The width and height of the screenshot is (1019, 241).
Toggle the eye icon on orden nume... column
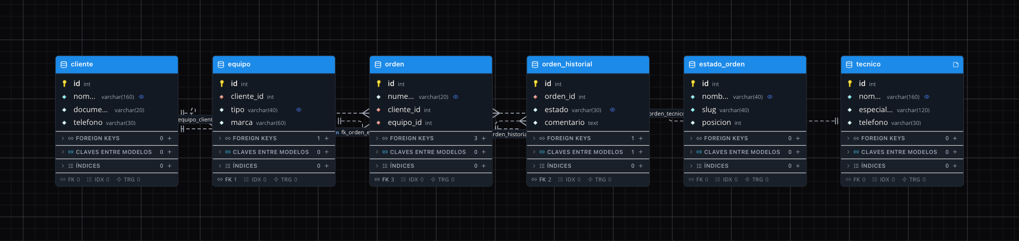(x=455, y=97)
